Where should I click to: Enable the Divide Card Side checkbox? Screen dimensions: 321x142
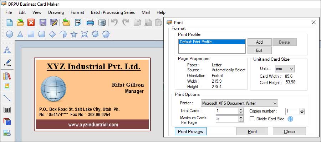252,119
